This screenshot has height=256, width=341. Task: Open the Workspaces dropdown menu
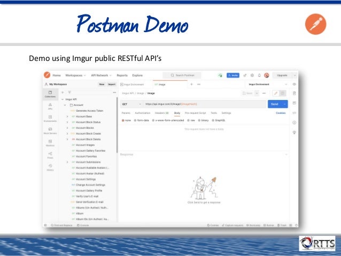coord(75,75)
